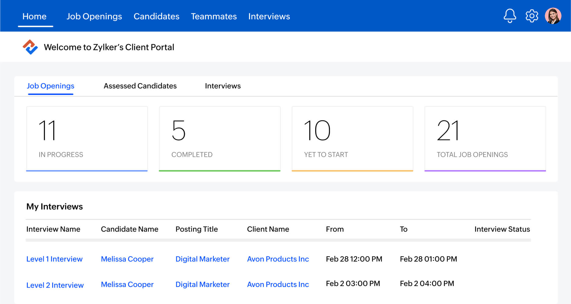Switch to the Assessed Candidates tab
This screenshot has height=304, width=571.
[x=140, y=86]
